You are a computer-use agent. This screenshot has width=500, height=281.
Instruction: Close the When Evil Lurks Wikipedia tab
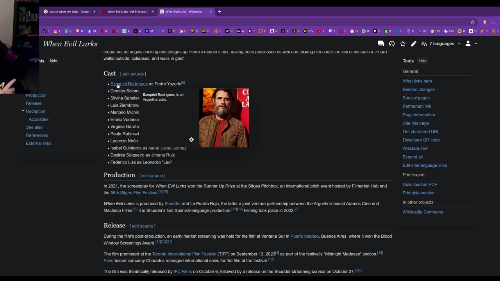click(211, 12)
